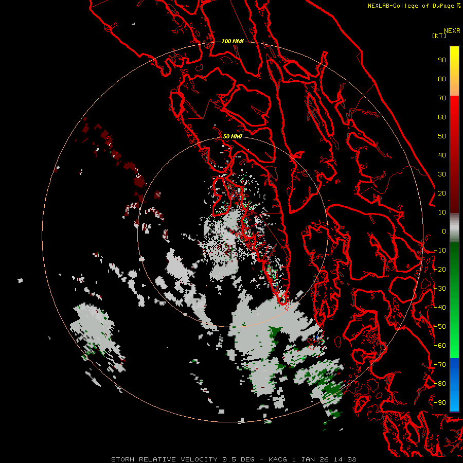Click the 1 JAN 26 14:08 timestamp

324,459
